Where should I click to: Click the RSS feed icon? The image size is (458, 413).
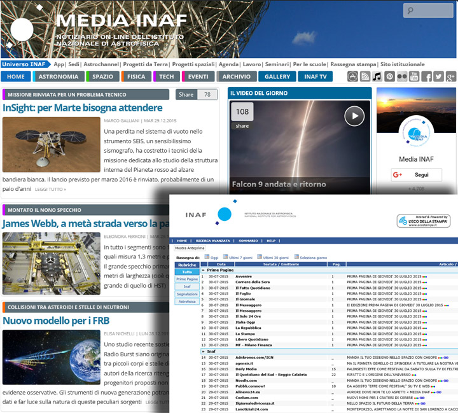pyautogui.click(x=365, y=77)
